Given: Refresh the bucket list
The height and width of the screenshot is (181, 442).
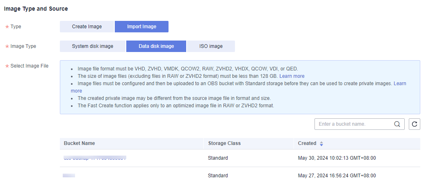Looking at the screenshot, I should (x=415, y=124).
